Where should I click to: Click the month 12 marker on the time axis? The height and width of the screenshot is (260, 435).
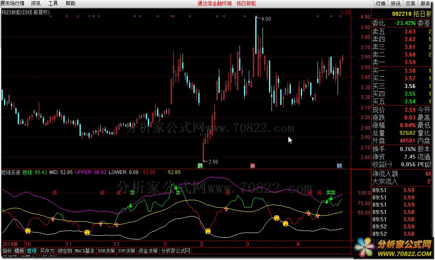tap(117, 244)
